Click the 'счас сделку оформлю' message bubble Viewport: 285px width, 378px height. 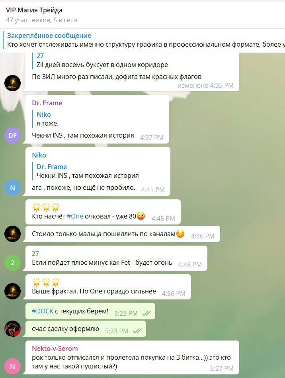(86, 329)
